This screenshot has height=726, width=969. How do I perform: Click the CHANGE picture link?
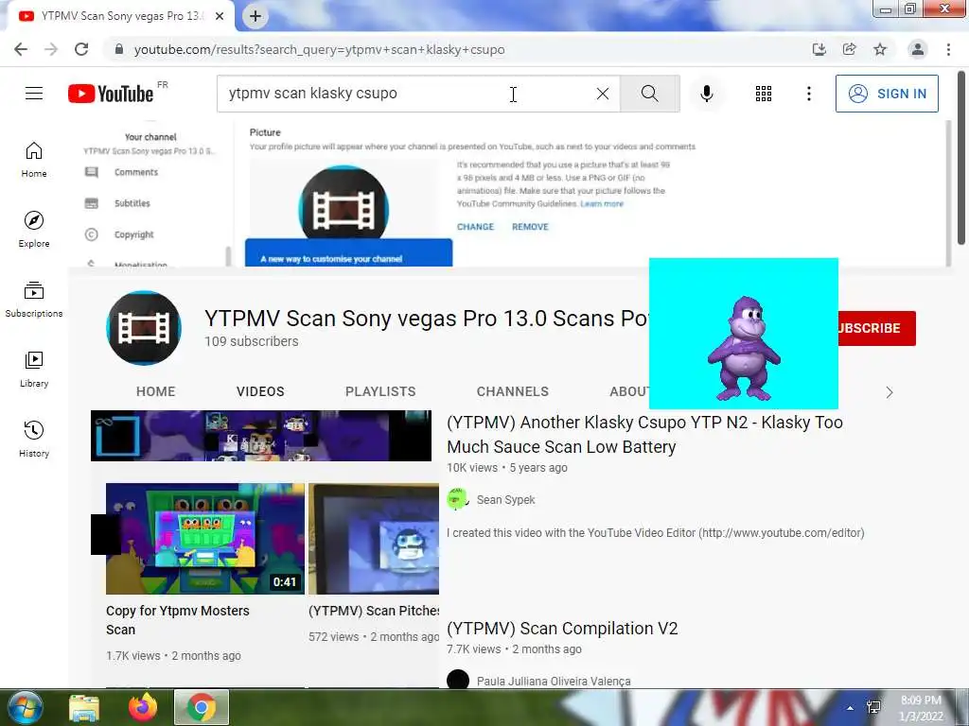pyautogui.click(x=475, y=227)
